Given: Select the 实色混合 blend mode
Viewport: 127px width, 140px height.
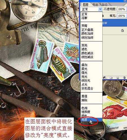Looking at the screenshot, I should [x=87, y=88].
